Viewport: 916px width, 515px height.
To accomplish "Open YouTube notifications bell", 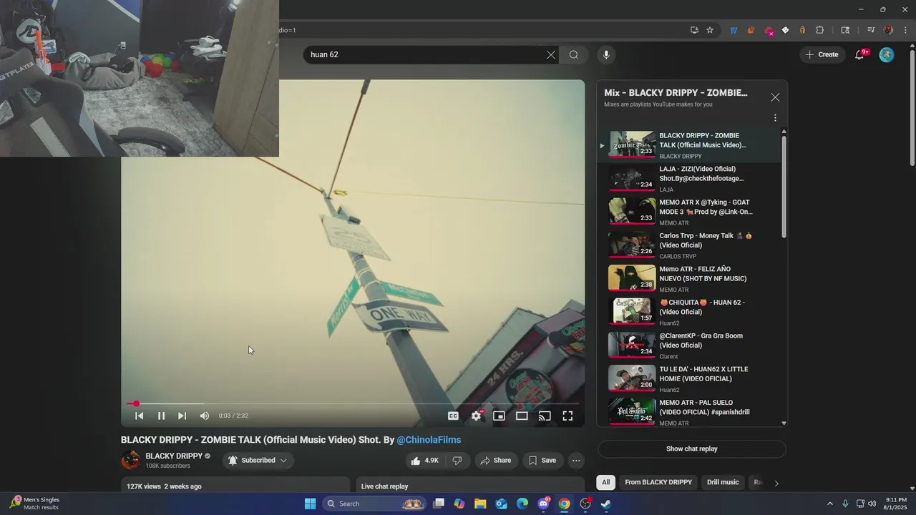I will click(860, 54).
